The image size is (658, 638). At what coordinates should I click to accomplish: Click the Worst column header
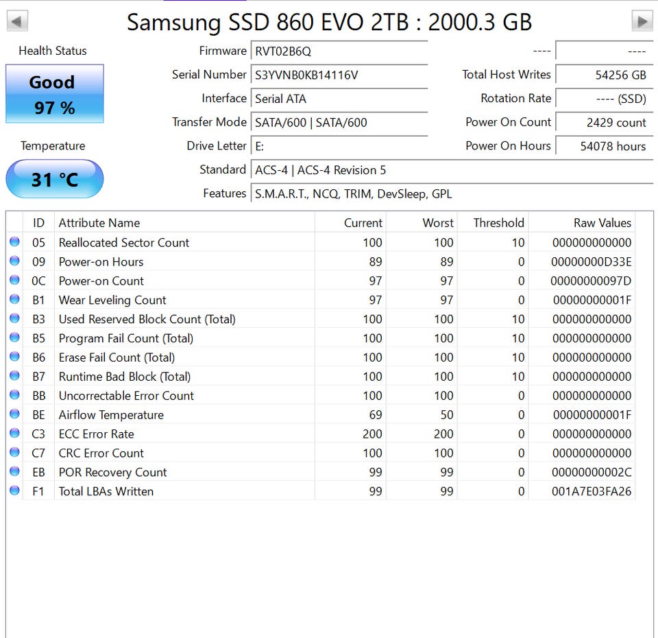tap(422, 222)
